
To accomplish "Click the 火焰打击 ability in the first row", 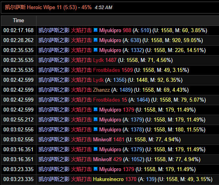I will click(81, 30).
